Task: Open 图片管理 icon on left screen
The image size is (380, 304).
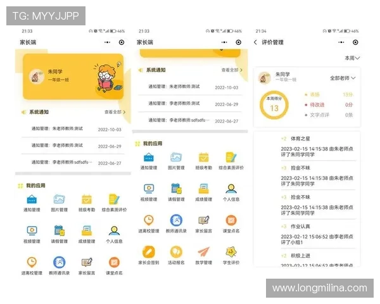Action: (x=59, y=199)
